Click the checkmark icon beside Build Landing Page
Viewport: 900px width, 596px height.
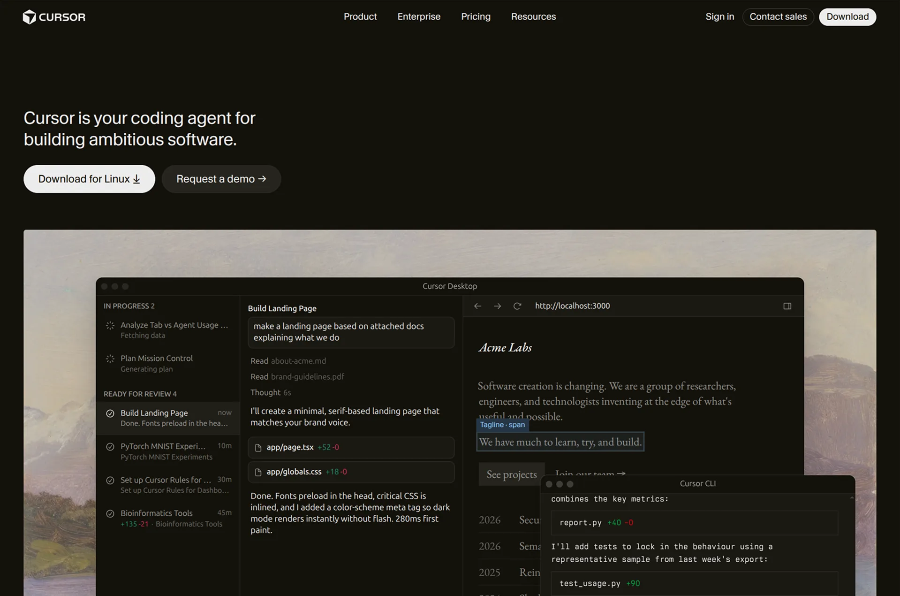tap(110, 413)
